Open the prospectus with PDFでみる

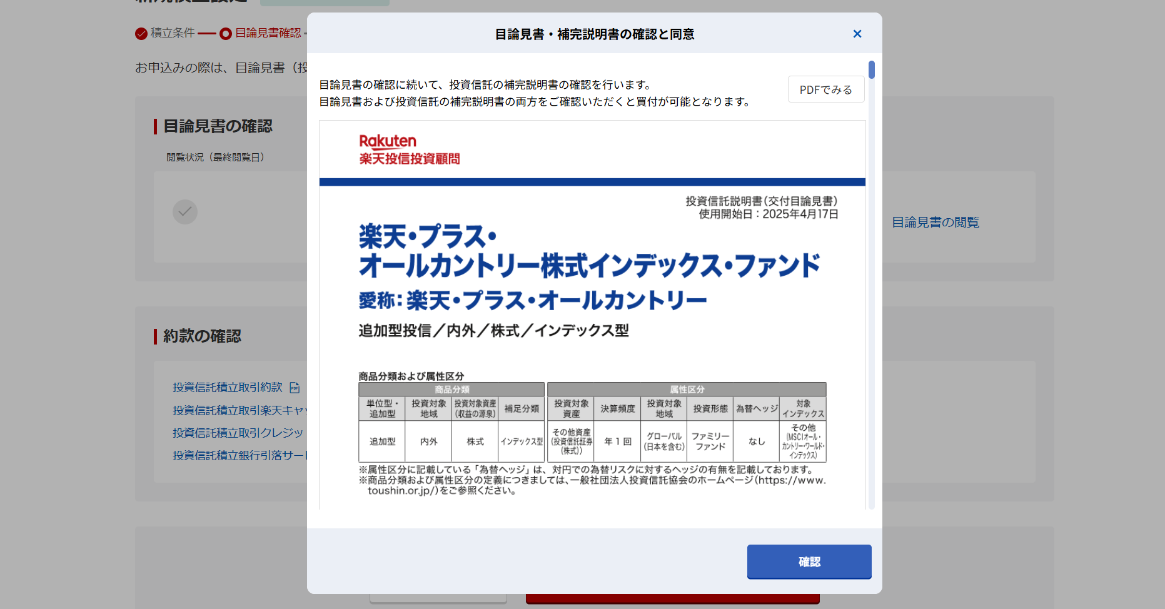826,89
